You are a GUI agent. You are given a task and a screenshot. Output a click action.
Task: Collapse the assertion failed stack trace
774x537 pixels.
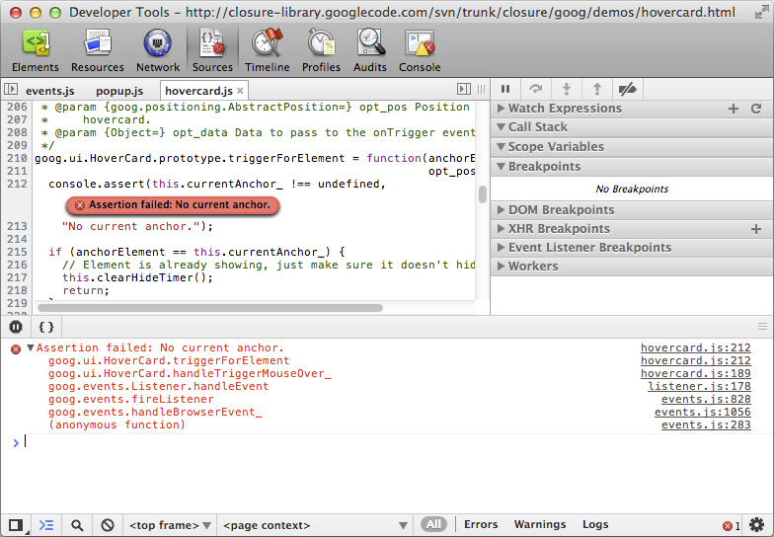click(x=31, y=348)
